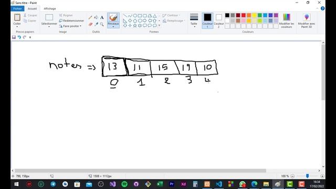The height and width of the screenshot is (189, 336).
Task: Choose the rectangle shape
Action: [x=140, y=16]
